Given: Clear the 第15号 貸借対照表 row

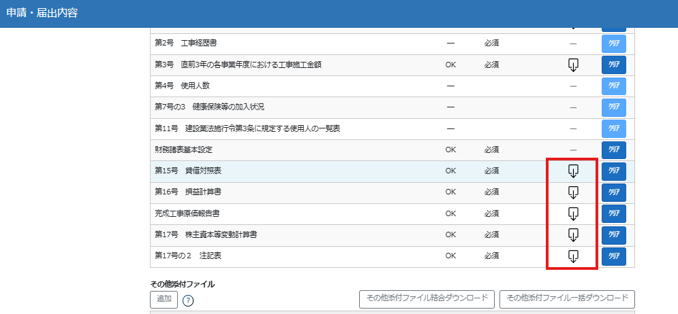Looking at the screenshot, I should 613,171.
